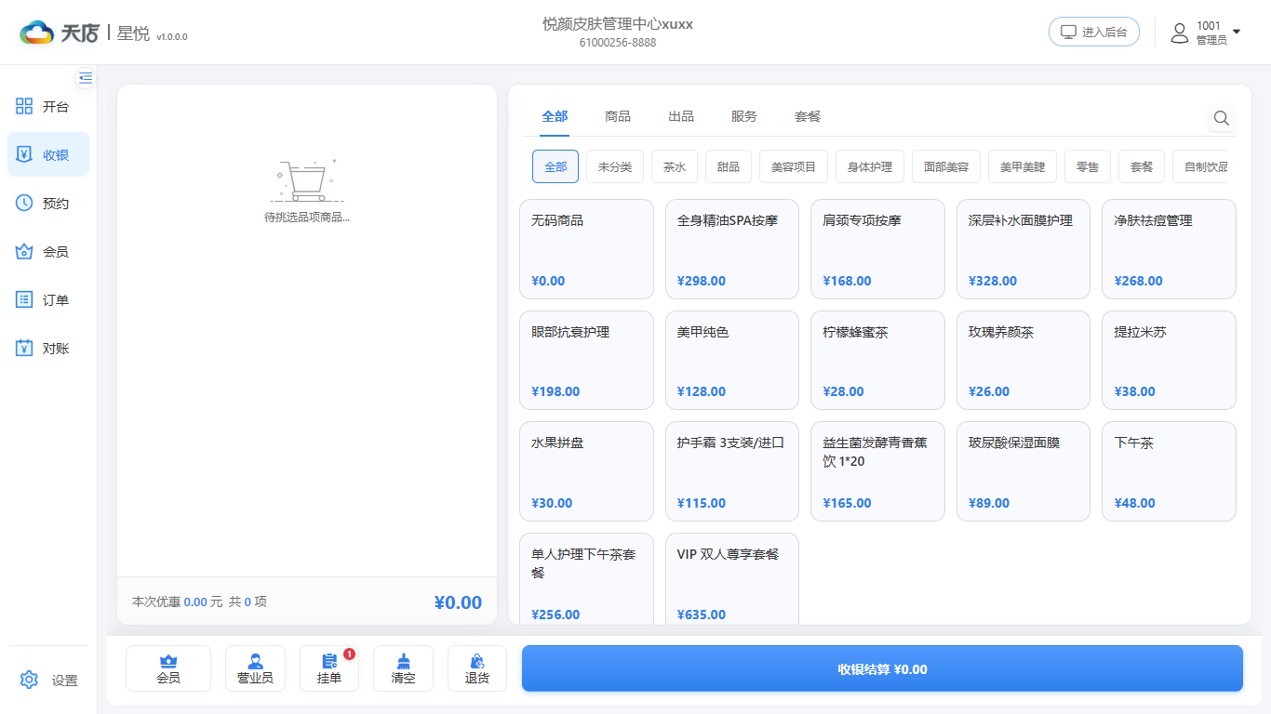Switch to the 服务 tab
The image size is (1271, 714).
pos(744,116)
